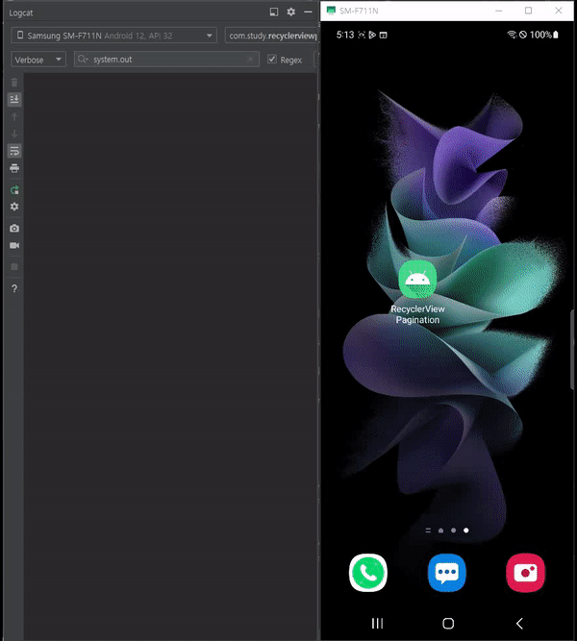Open Logcat help question mark
Viewport: 577px width, 641px height.
click(14, 288)
